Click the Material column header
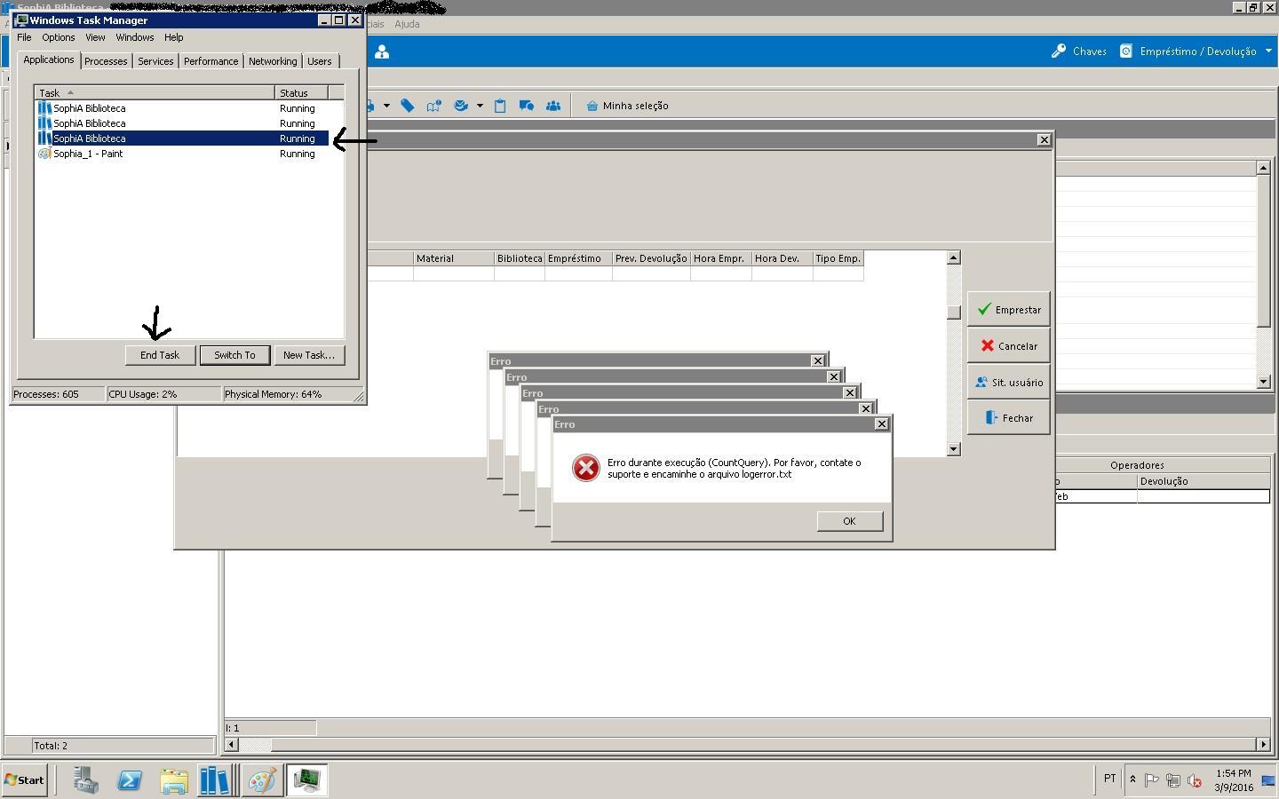The width and height of the screenshot is (1279, 799). tap(454, 258)
